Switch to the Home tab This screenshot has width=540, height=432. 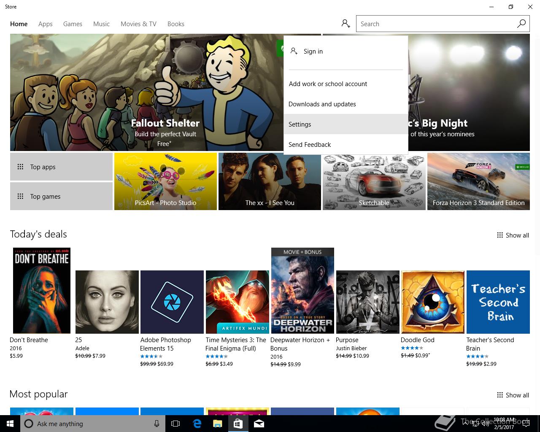pos(19,24)
